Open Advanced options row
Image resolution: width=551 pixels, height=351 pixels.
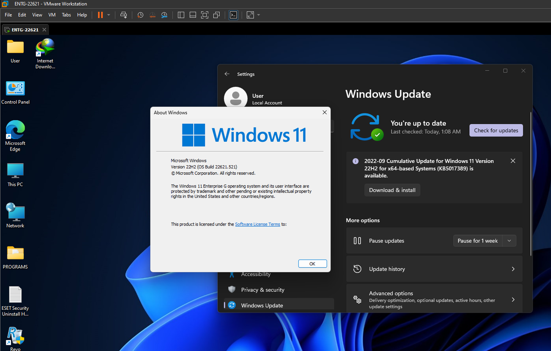434,300
